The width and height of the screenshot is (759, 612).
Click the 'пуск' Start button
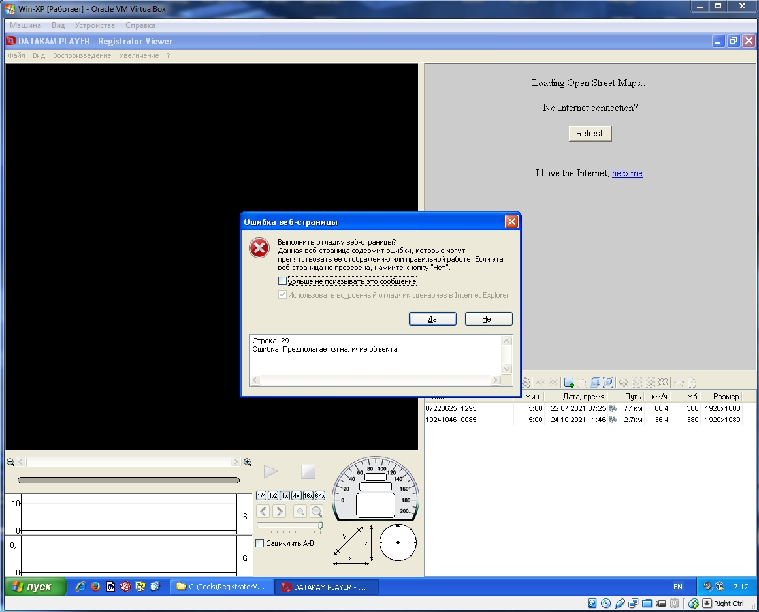35,587
